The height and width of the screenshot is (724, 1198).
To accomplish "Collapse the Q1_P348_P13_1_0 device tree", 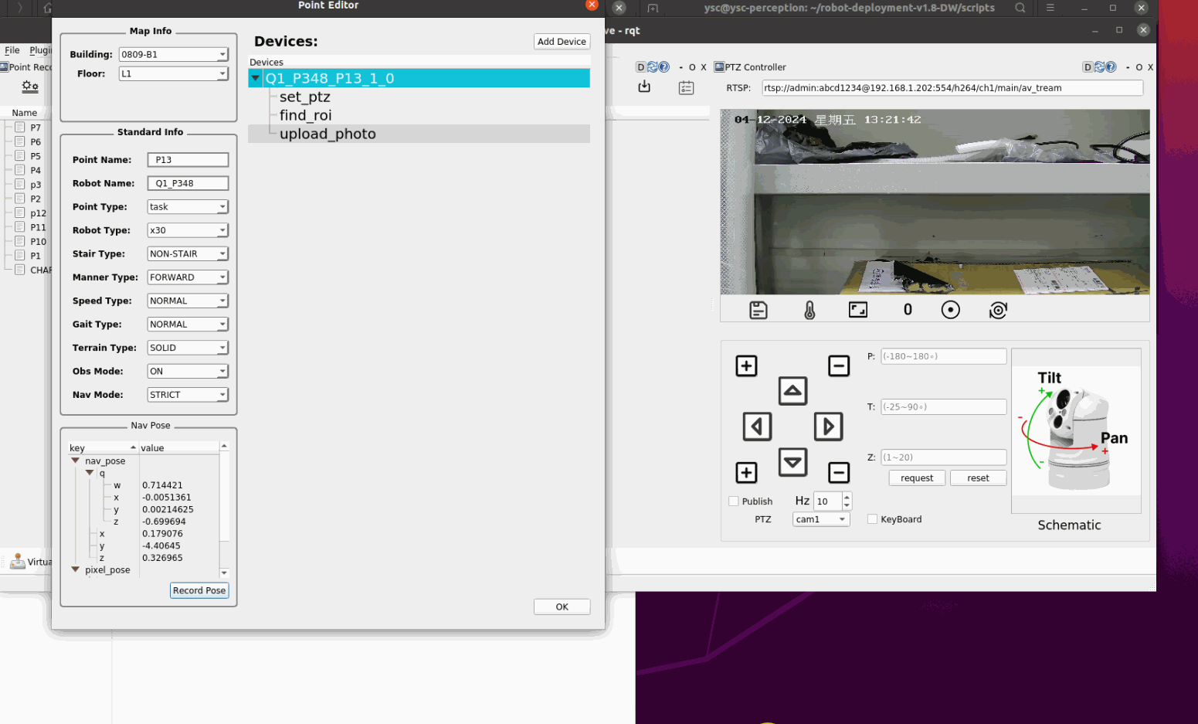I will [256, 78].
